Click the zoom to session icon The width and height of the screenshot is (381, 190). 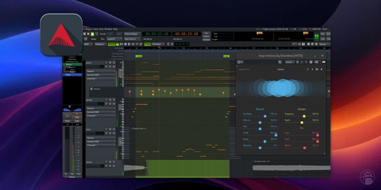point(316,44)
